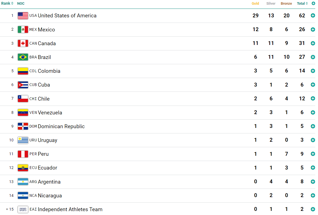318x215 pixels.
Task: Click the United States flag icon
Action: click(x=23, y=16)
